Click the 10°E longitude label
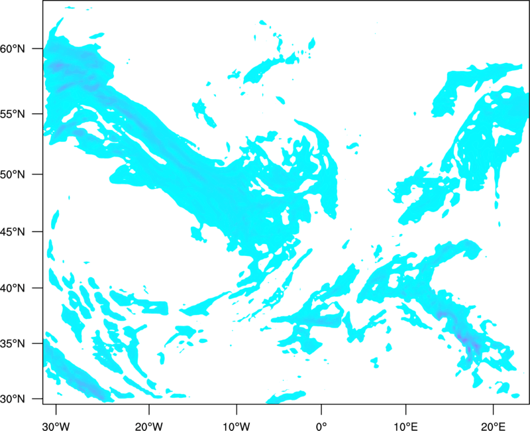 (405, 426)
